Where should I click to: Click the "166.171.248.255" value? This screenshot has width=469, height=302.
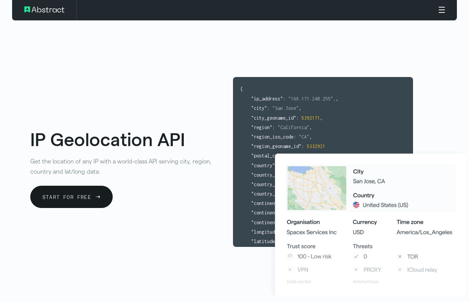pyautogui.click(x=311, y=99)
